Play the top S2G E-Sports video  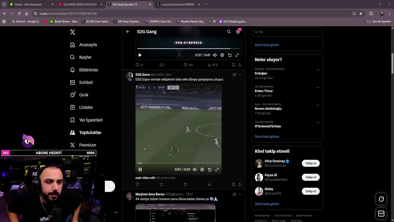coord(140,55)
